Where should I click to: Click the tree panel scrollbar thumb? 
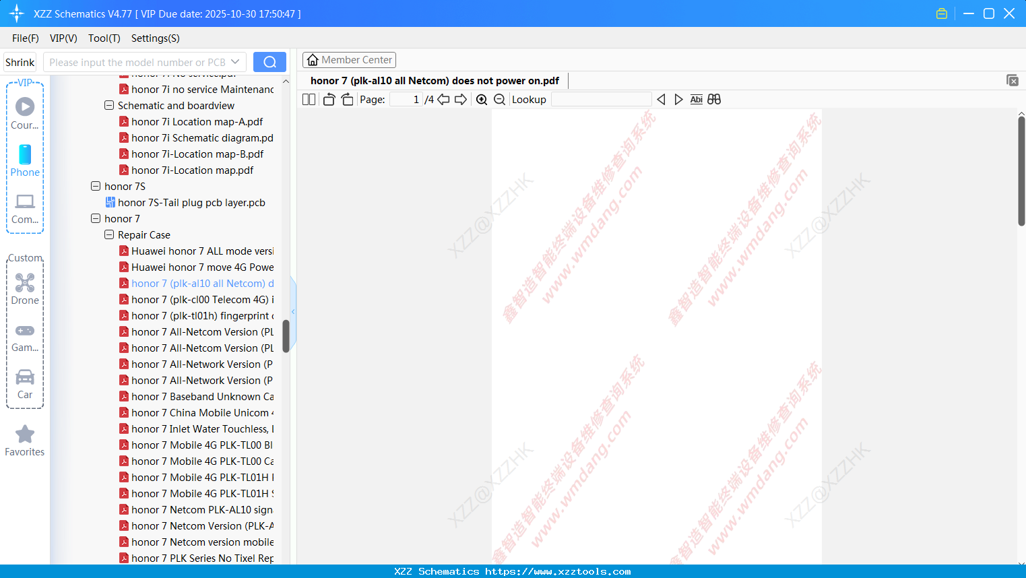pos(286,336)
